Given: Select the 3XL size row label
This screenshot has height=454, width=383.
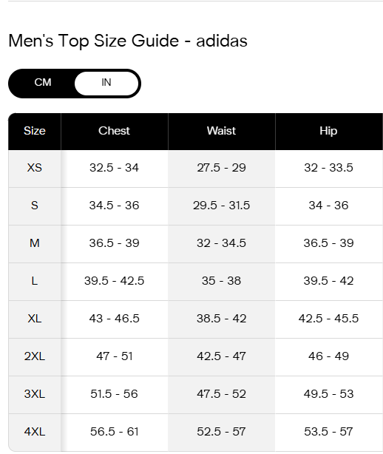Looking at the screenshot, I should click(35, 394).
